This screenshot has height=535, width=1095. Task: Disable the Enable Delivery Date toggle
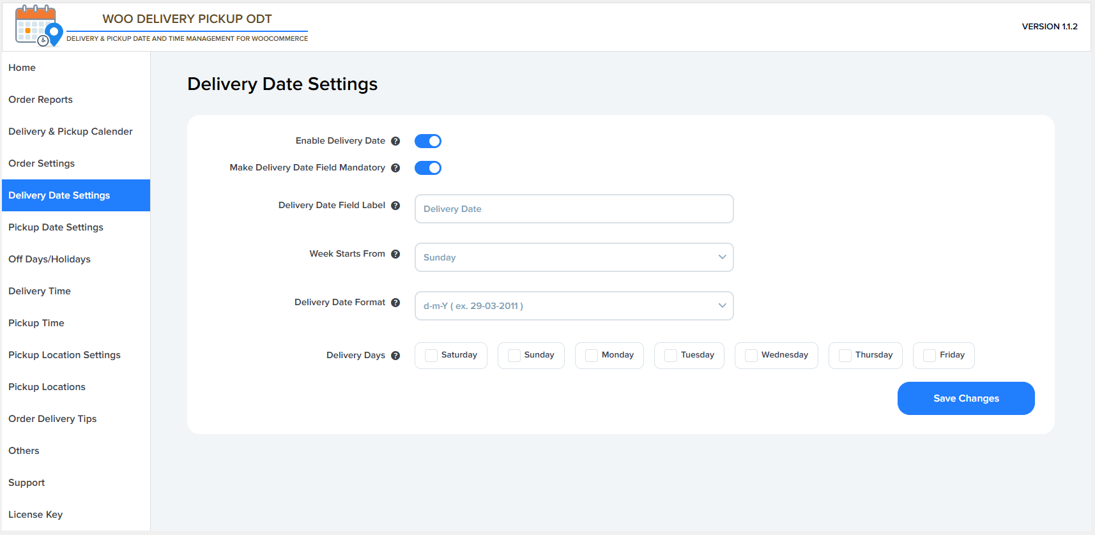428,141
